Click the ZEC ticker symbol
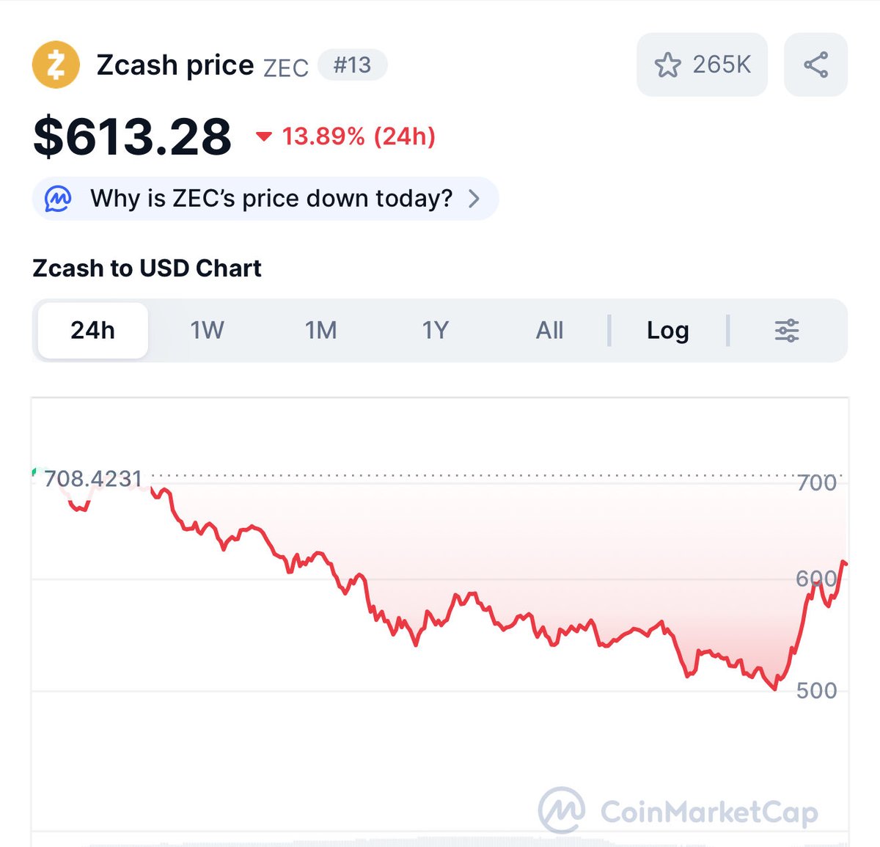 [286, 67]
